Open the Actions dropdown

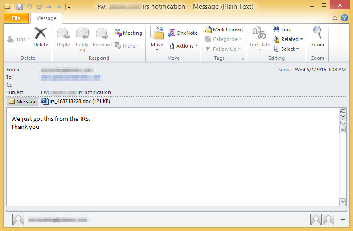tap(183, 46)
